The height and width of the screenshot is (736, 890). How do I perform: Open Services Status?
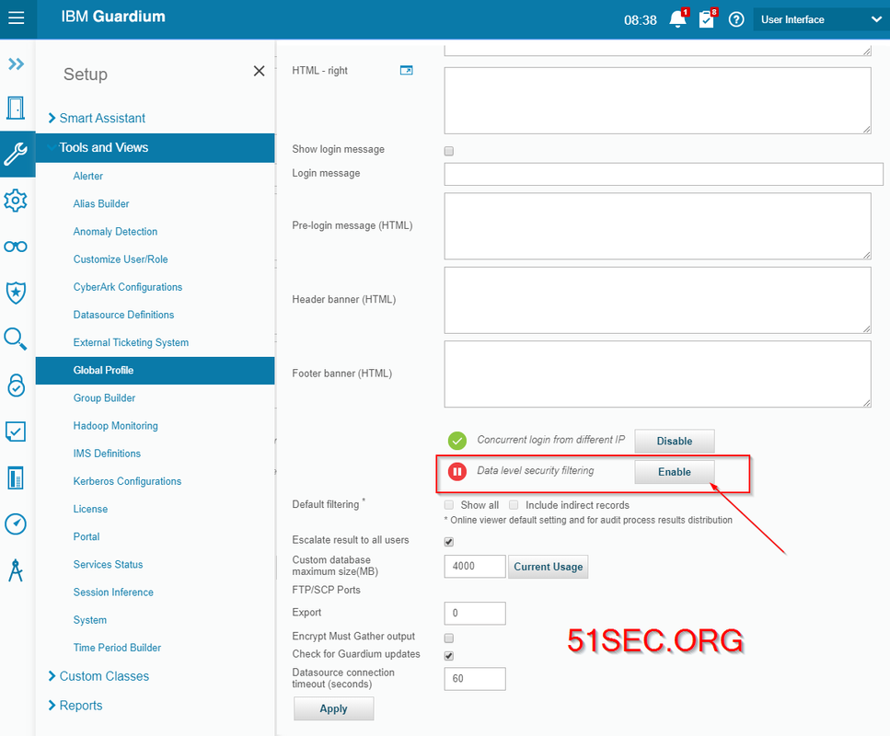click(x=108, y=565)
